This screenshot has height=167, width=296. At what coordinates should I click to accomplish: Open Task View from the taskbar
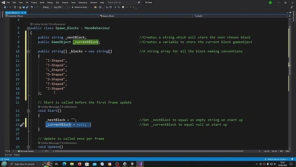(x=56, y=164)
